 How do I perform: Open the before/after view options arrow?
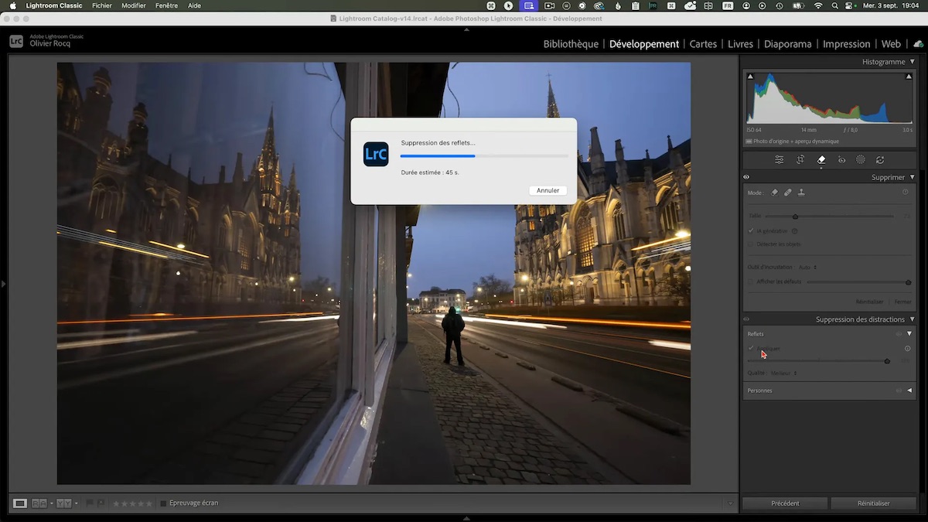(x=76, y=503)
